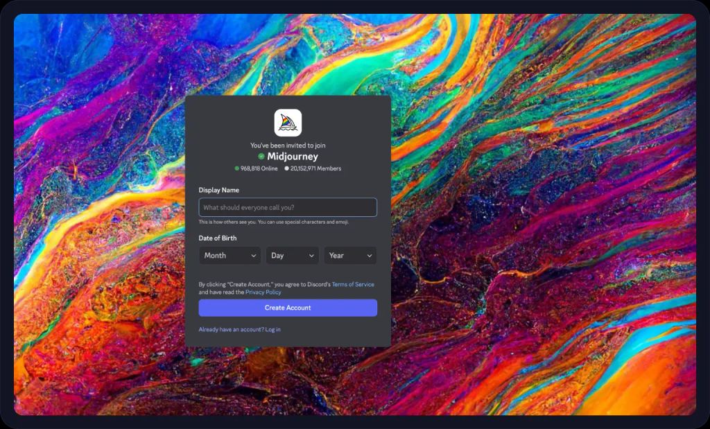Click the Midjourney sailboat server logo
This screenshot has width=710, height=429.
(x=288, y=123)
